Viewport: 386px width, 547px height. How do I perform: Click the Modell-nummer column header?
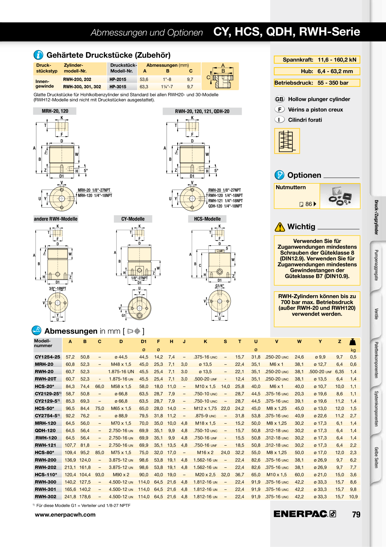coord(43,343)
